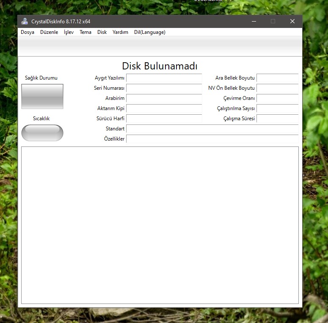The height and width of the screenshot is (323, 328).
Task: Click the Arabirim field
Action: (x=164, y=98)
